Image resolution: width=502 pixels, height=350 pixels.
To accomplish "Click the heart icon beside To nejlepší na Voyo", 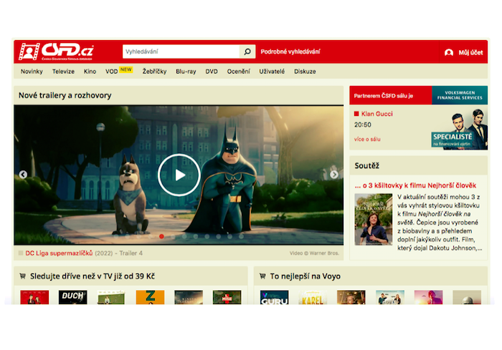I will [262, 276].
